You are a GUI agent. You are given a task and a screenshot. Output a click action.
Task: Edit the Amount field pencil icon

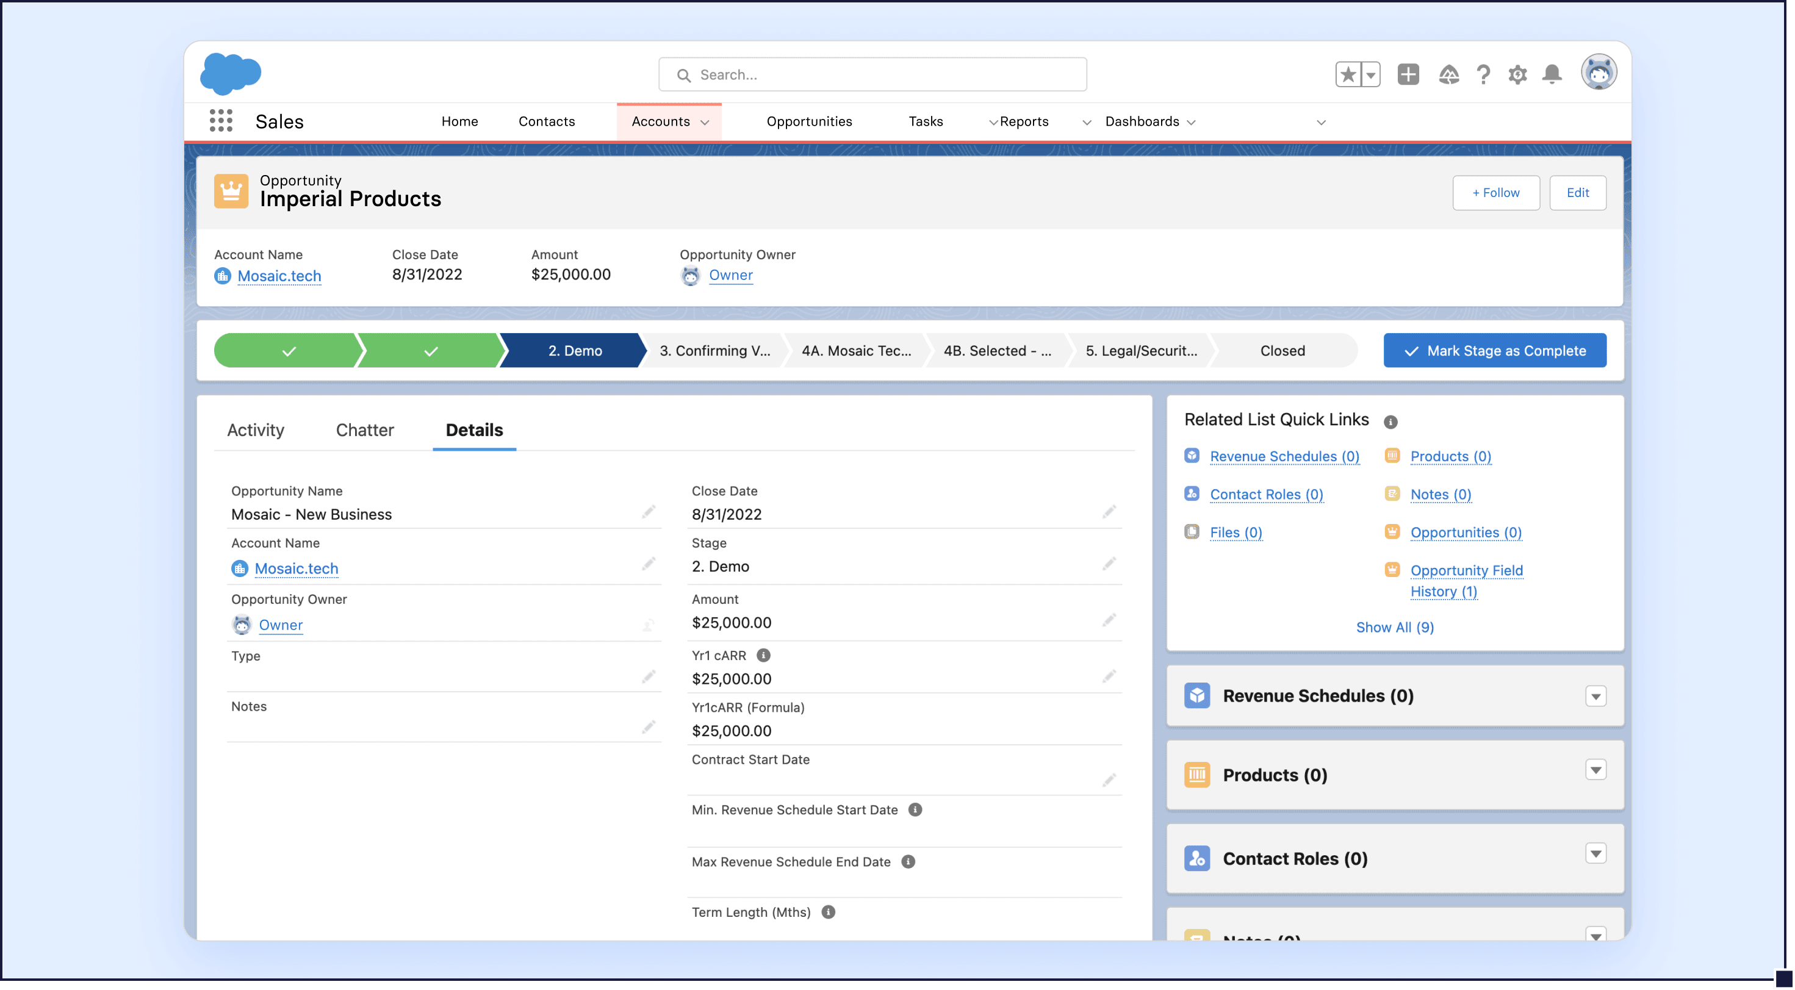pos(1109,621)
